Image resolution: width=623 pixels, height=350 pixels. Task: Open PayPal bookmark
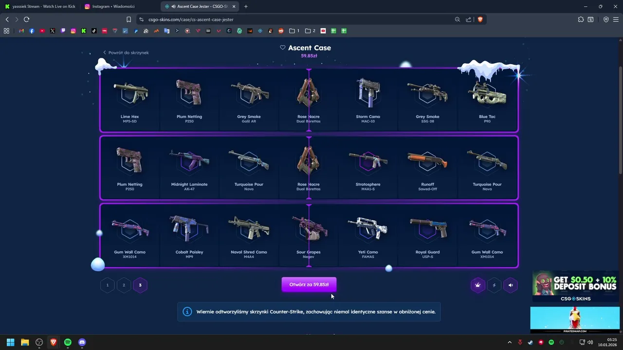pos(136,31)
